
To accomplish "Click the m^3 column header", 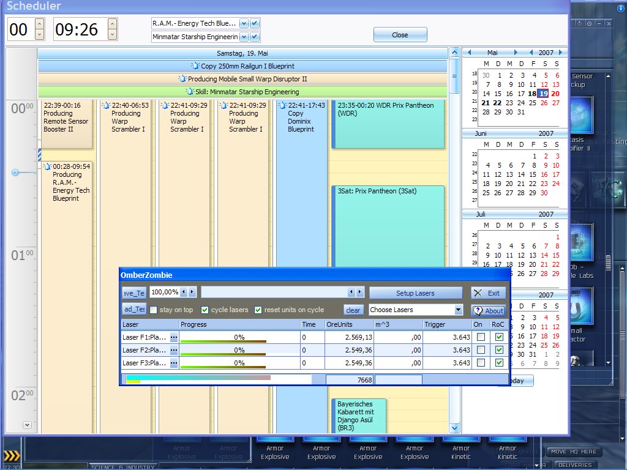I will tap(398, 324).
